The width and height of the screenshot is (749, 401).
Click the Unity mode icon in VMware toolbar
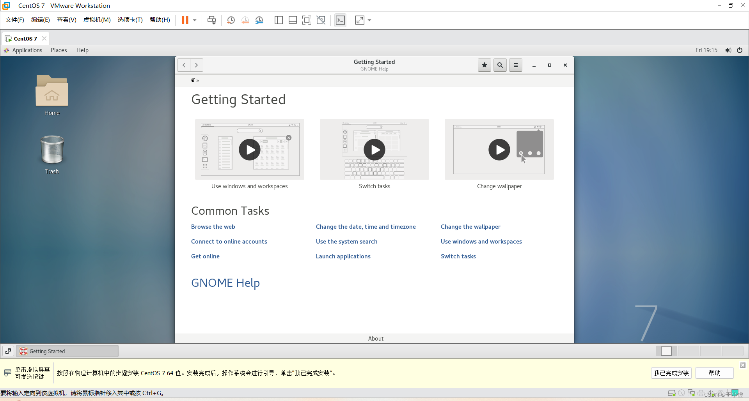(x=321, y=20)
